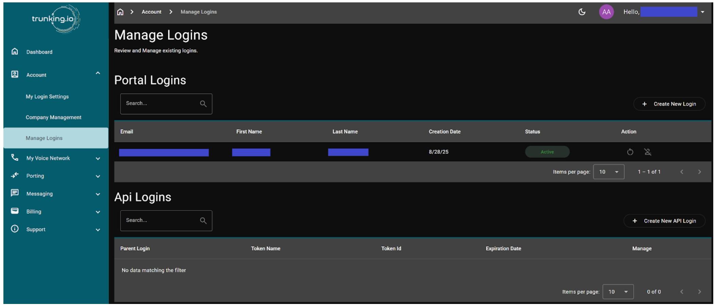
Task: Open Portal Logins items per page dropdown
Action: (x=608, y=172)
